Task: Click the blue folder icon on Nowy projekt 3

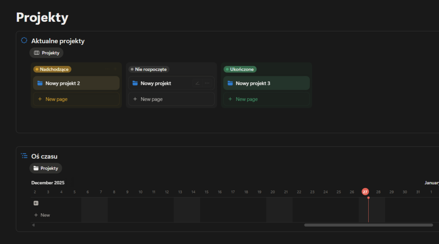Action: point(230,83)
